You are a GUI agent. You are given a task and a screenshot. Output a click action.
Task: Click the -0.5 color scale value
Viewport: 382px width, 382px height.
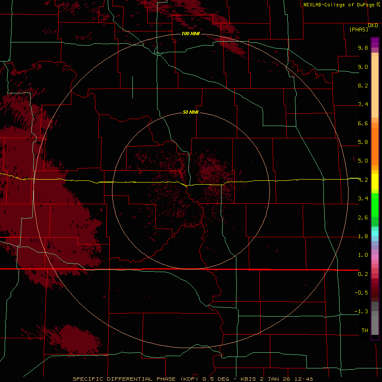pos(361,293)
